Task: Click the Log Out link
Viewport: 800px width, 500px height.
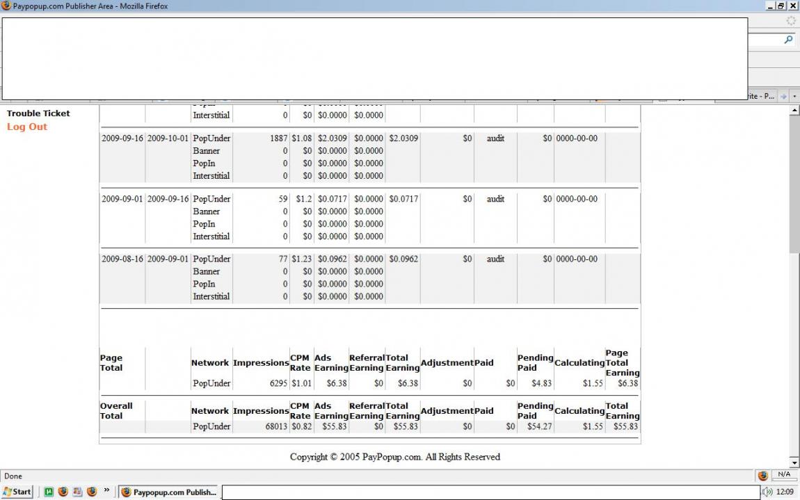Action: click(27, 127)
